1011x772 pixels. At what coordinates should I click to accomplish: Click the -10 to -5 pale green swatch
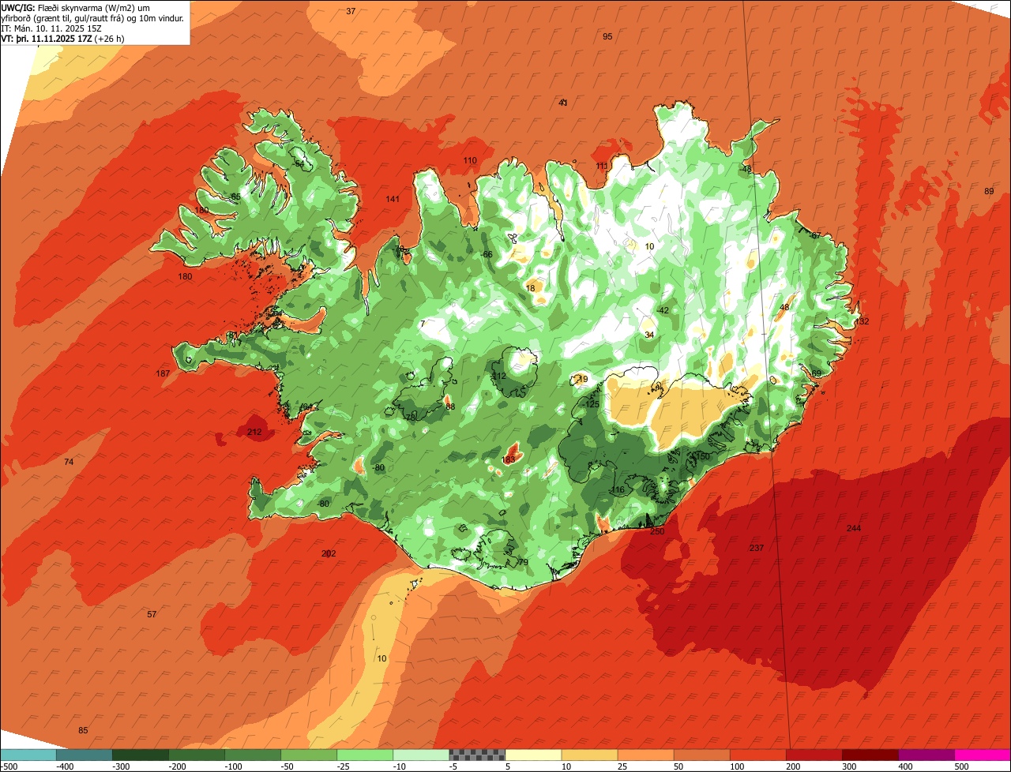tap(420, 755)
